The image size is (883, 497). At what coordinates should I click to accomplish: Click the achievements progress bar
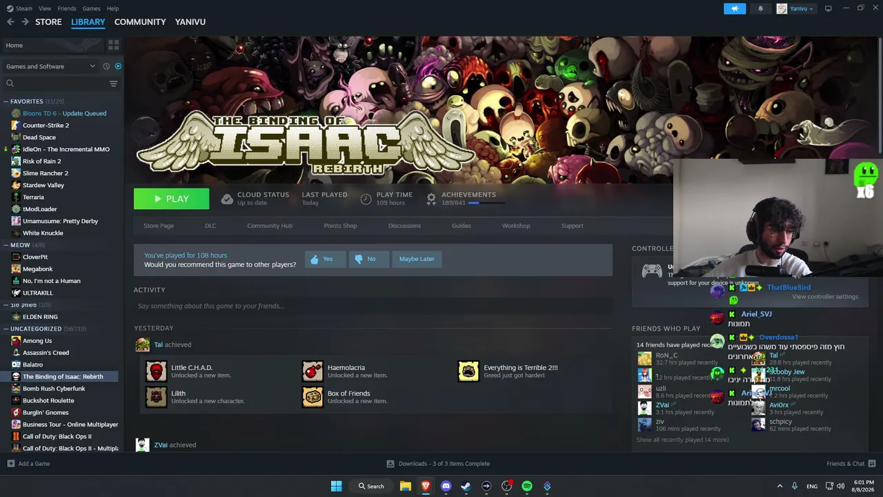pos(487,203)
